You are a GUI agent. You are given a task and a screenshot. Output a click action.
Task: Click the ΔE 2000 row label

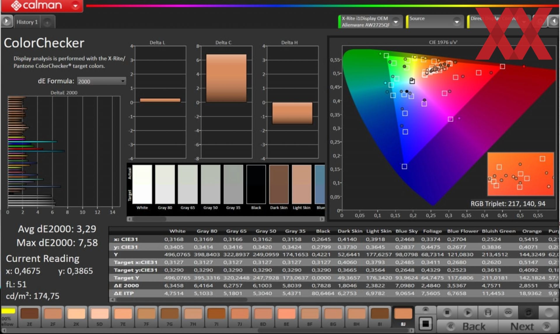click(x=126, y=286)
